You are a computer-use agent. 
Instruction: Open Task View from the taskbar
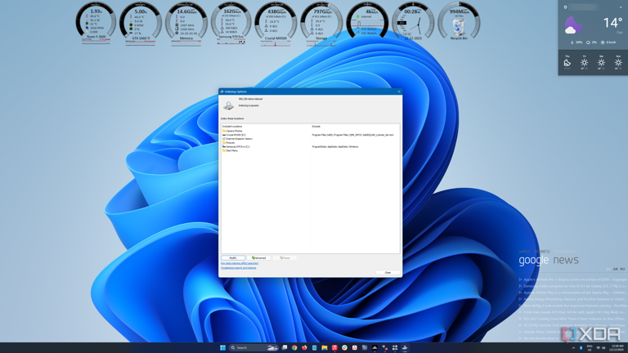click(x=285, y=348)
